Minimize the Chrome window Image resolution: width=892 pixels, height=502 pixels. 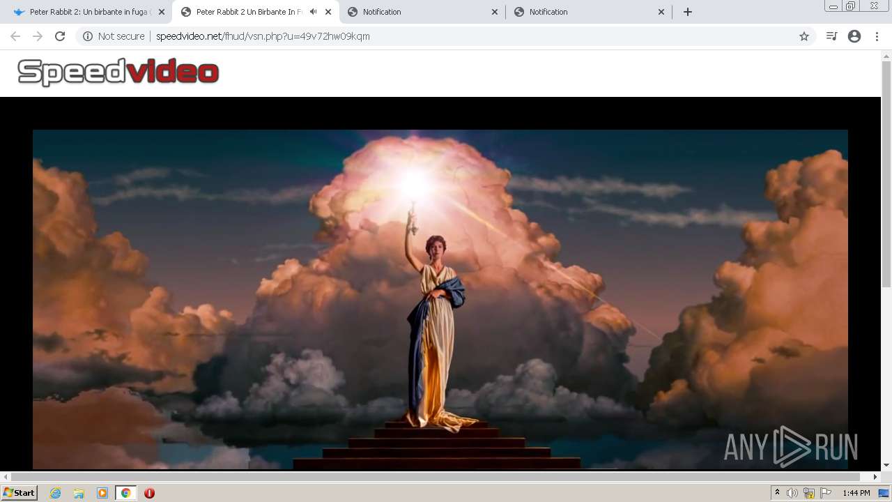point(833,6)
